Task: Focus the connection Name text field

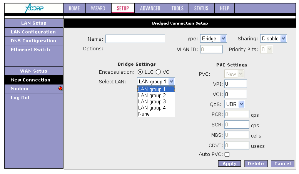Action: coord(135,39)
